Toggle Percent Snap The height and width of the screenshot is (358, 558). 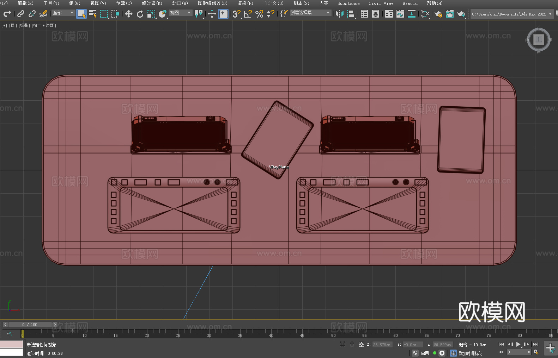259,14
